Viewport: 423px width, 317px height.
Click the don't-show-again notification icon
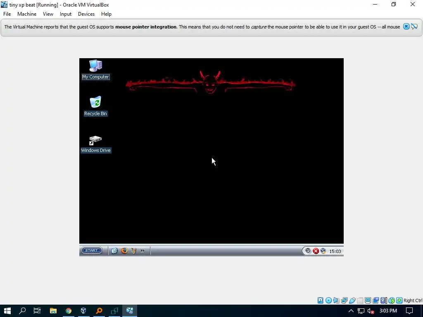tap(414, 26)
